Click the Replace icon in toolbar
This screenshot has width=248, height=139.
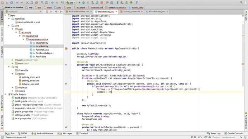click(46, 3)
